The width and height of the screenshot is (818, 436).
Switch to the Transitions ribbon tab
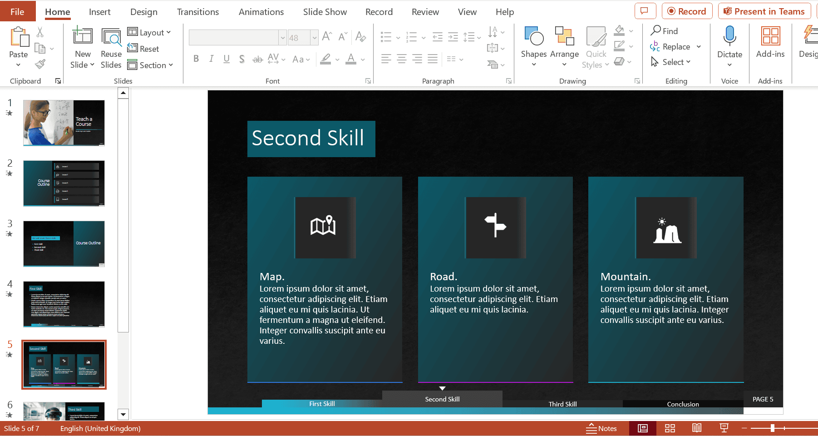click(197, 12)
